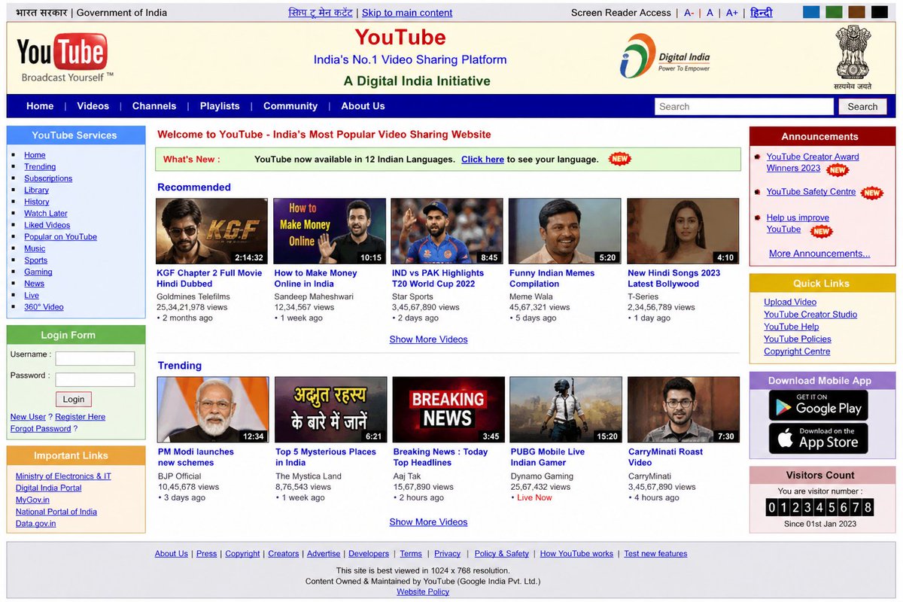903x602 pixels.
Task: Click the YouTube Broadcast Yourself logo
Action: (x=65, y=57)
